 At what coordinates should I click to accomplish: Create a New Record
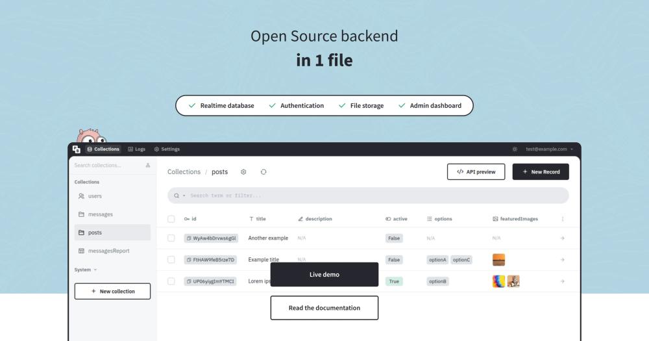pos(541,172)
